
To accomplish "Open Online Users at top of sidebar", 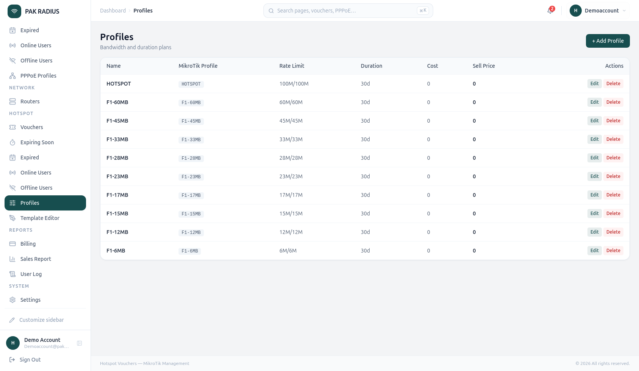I will [45, 45].
